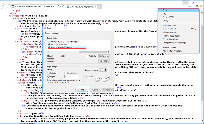Open the Favorites star icon
Viewport: 204px width, 124px height.
(193, 6)
